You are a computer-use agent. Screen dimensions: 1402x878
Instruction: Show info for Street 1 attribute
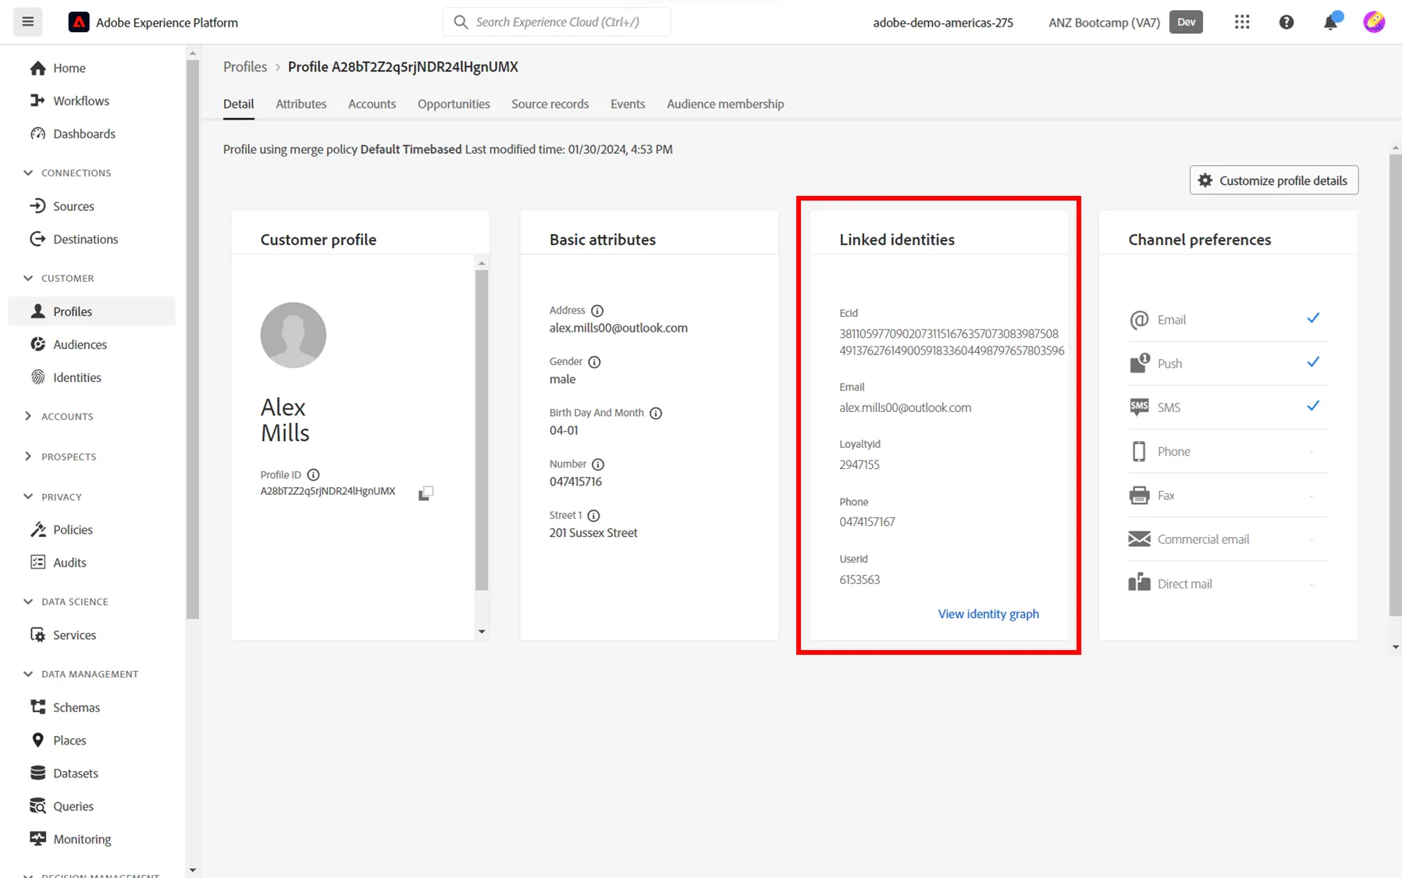593,516
